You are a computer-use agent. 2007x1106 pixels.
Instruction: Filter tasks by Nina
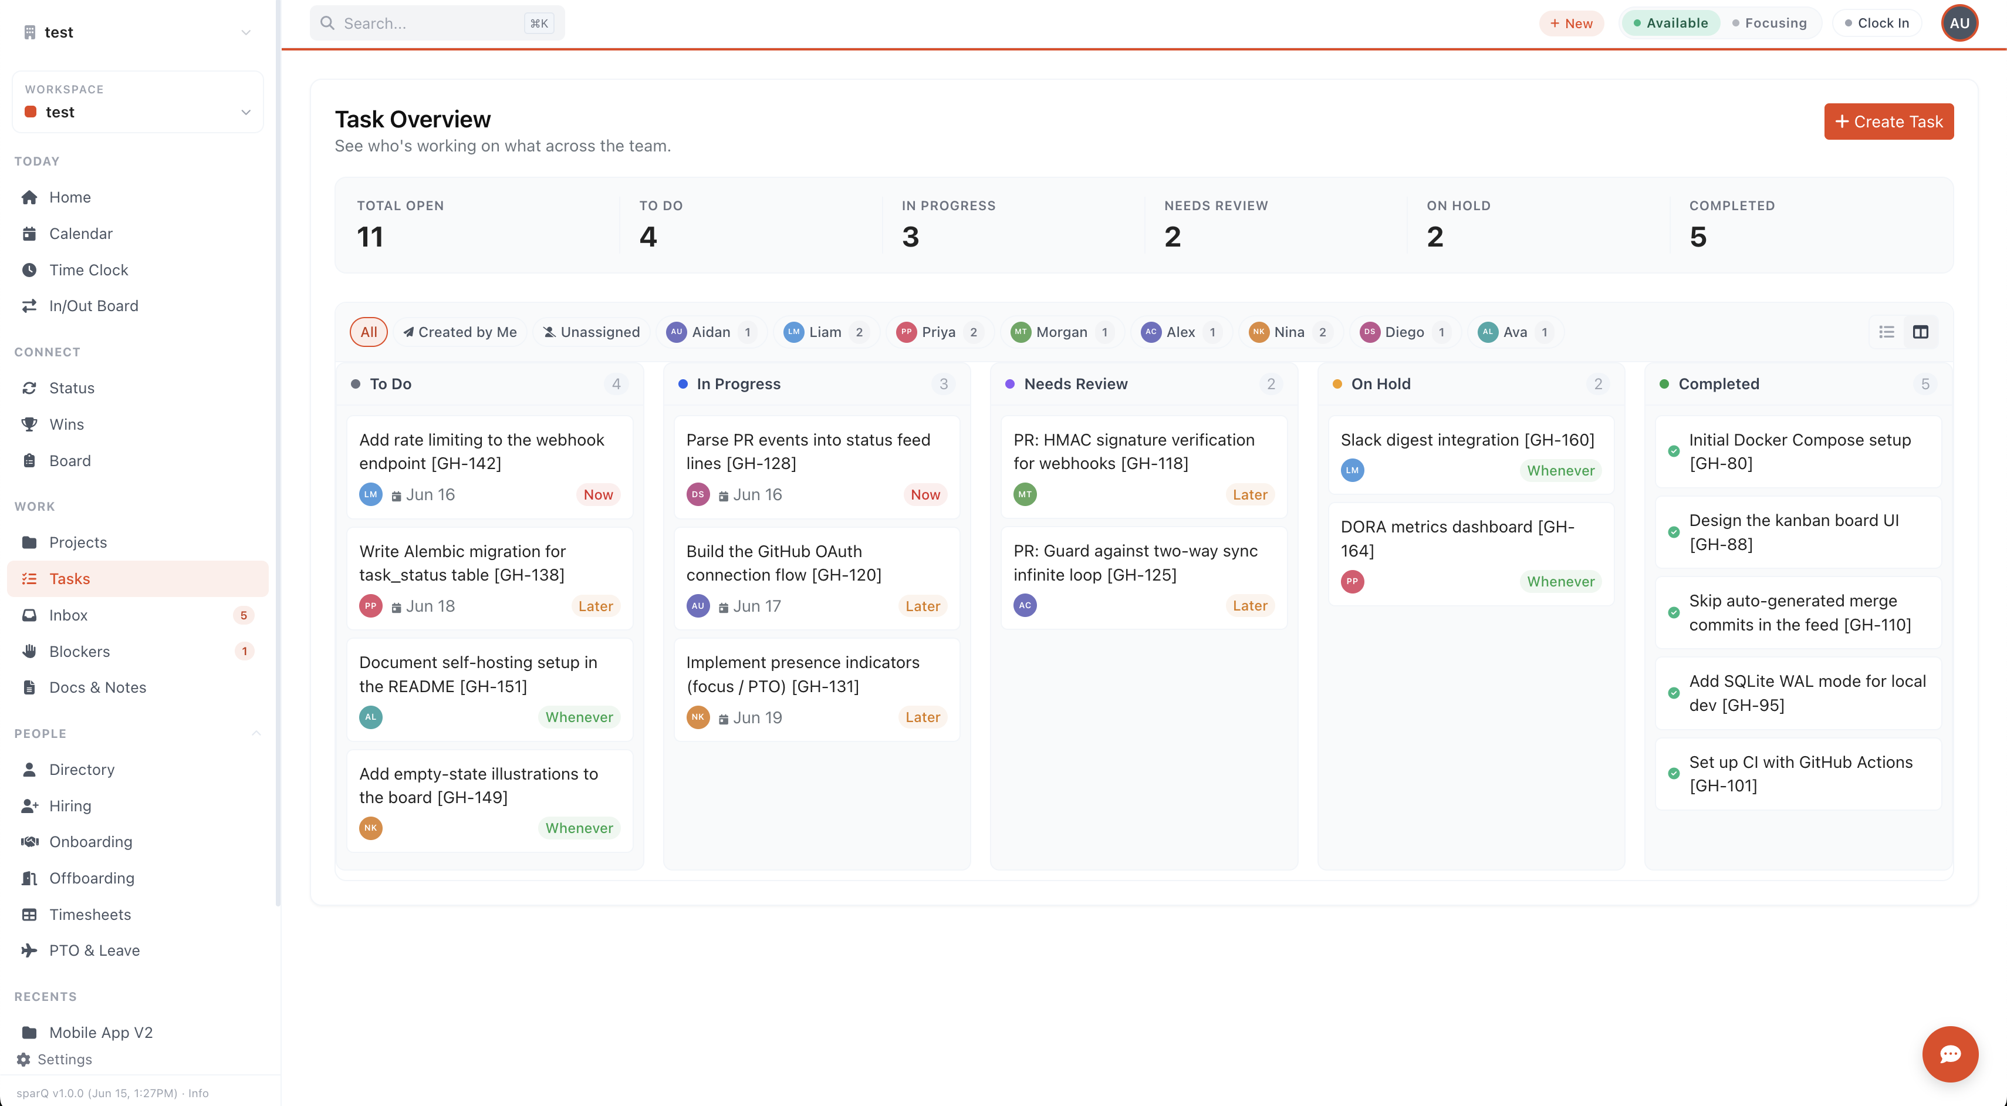tap(1291, 332)
